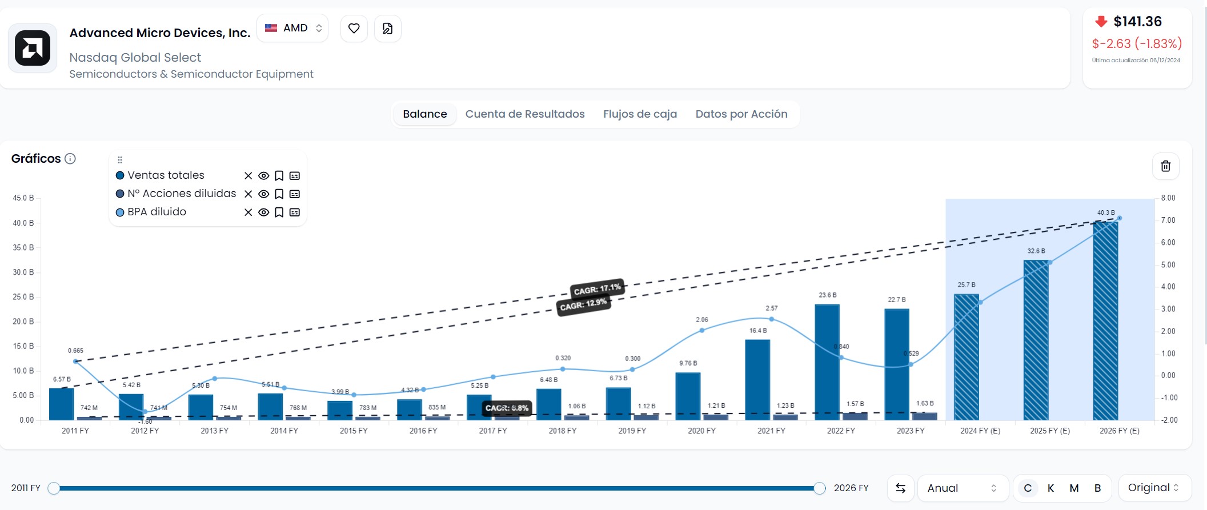Click the 2026 FY (E) estimated revenue bar
The image size is (1207, 510).
pos(1106,321)
